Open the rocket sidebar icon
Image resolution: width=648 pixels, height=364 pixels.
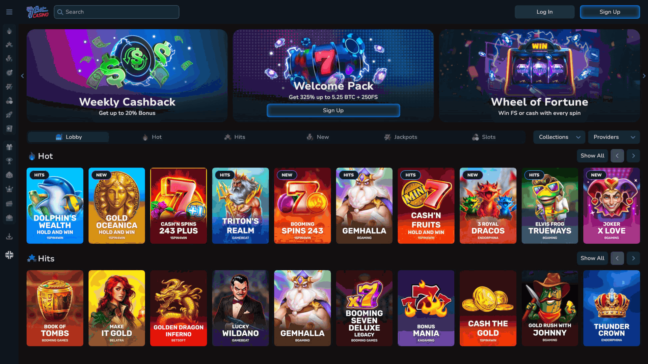click(9, 115)
